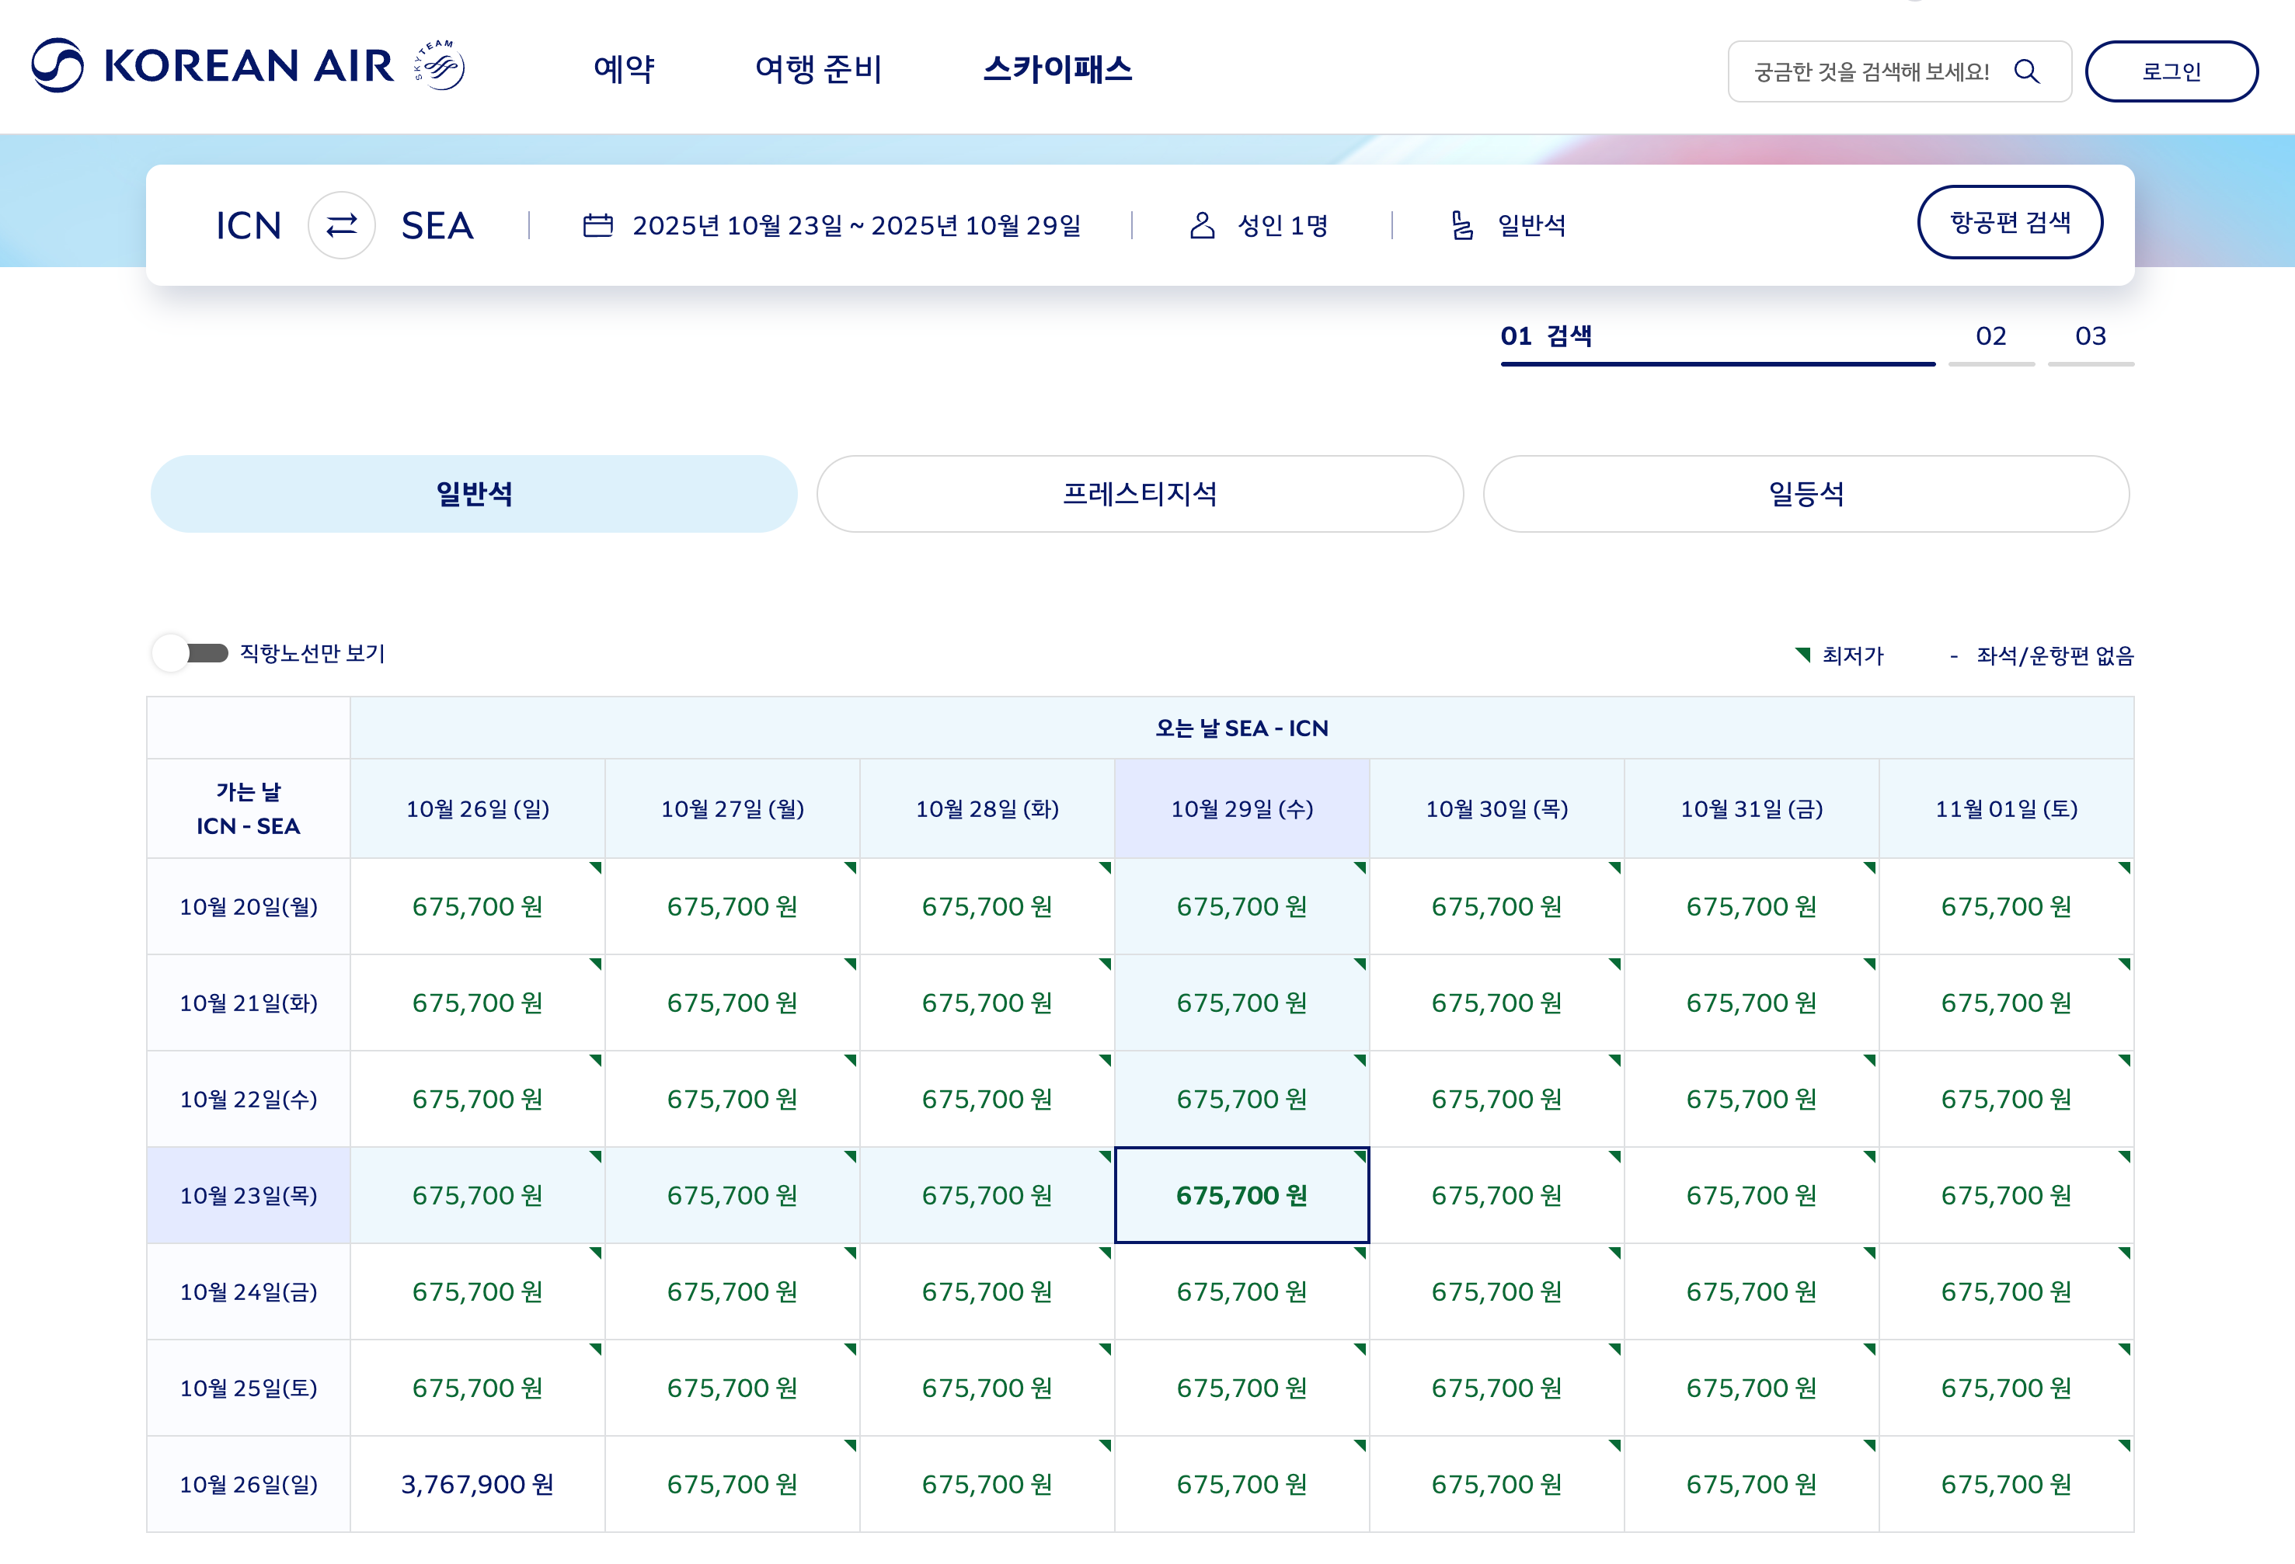
Task: Select the 10월 23일 row, 10월 29일 column fare cell
Action: tap(1242, 1194)
